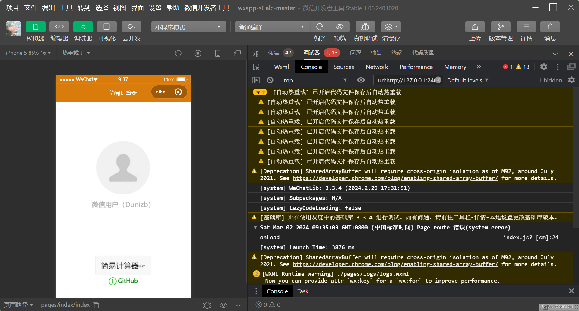Open the 小程序模式 mode dropdown
The width and height of the screenshot is (579, 311).
click(x=189, y=27)
